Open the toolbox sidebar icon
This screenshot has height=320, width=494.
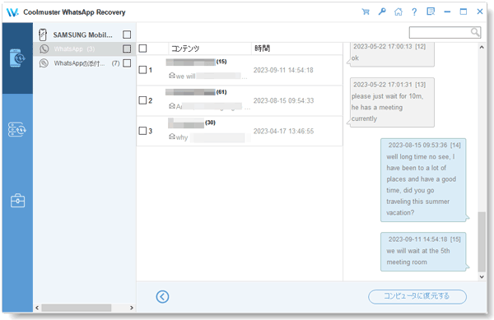tap(17, 201)
